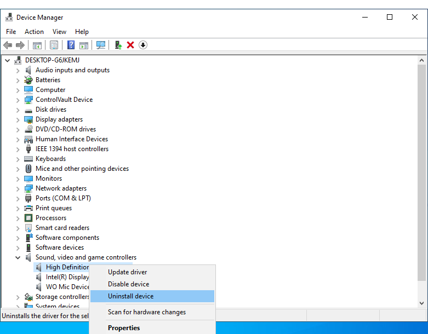The image size is (428, 334).
Task: Click the Update device driver toolbar icon
Action: pos(118,45)
